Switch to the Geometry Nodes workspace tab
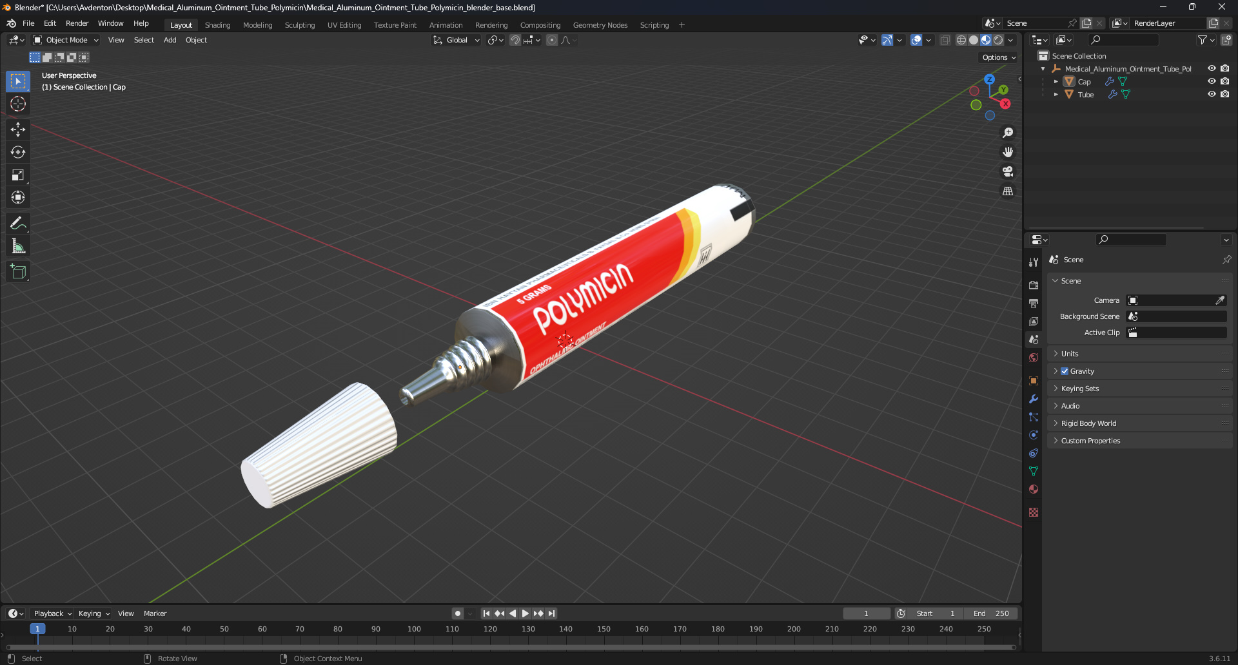This screenshot has width=1238, height=665. [600, 25]
